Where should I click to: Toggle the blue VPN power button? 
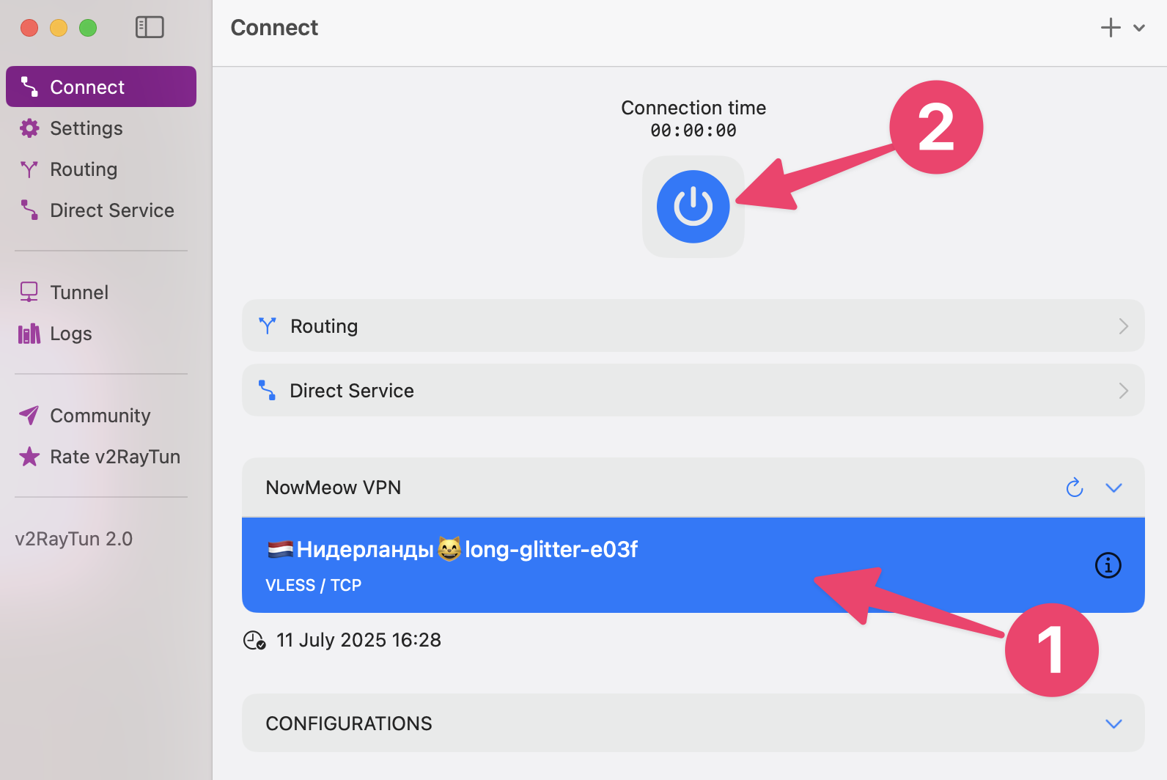[693, 207]
